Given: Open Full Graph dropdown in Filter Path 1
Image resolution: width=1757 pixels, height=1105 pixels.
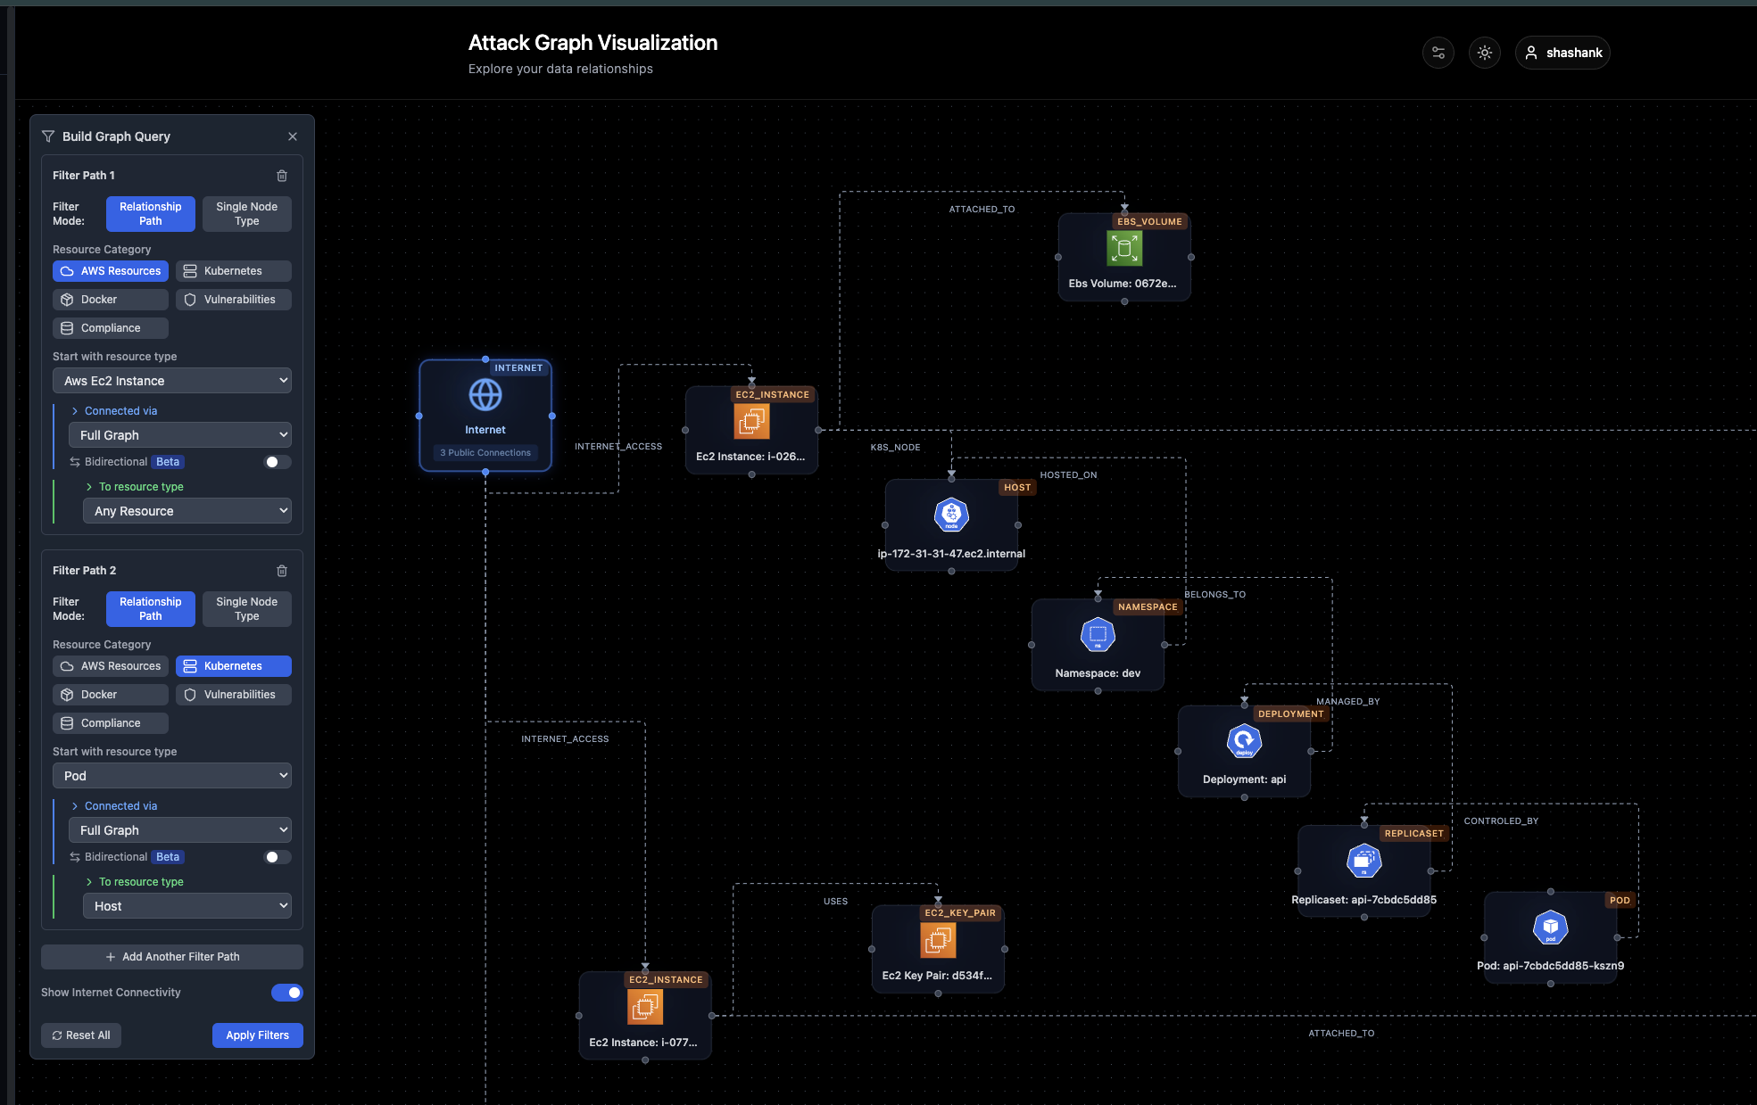Looking at the screenshot, I should 180,435.
